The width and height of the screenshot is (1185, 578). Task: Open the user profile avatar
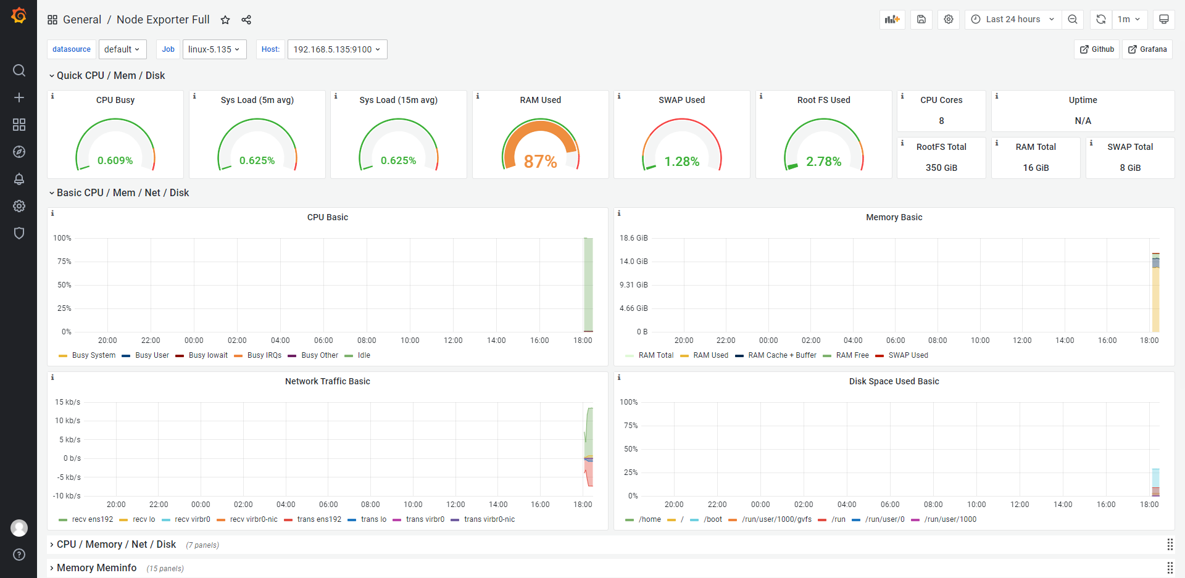tap(19, 528)
